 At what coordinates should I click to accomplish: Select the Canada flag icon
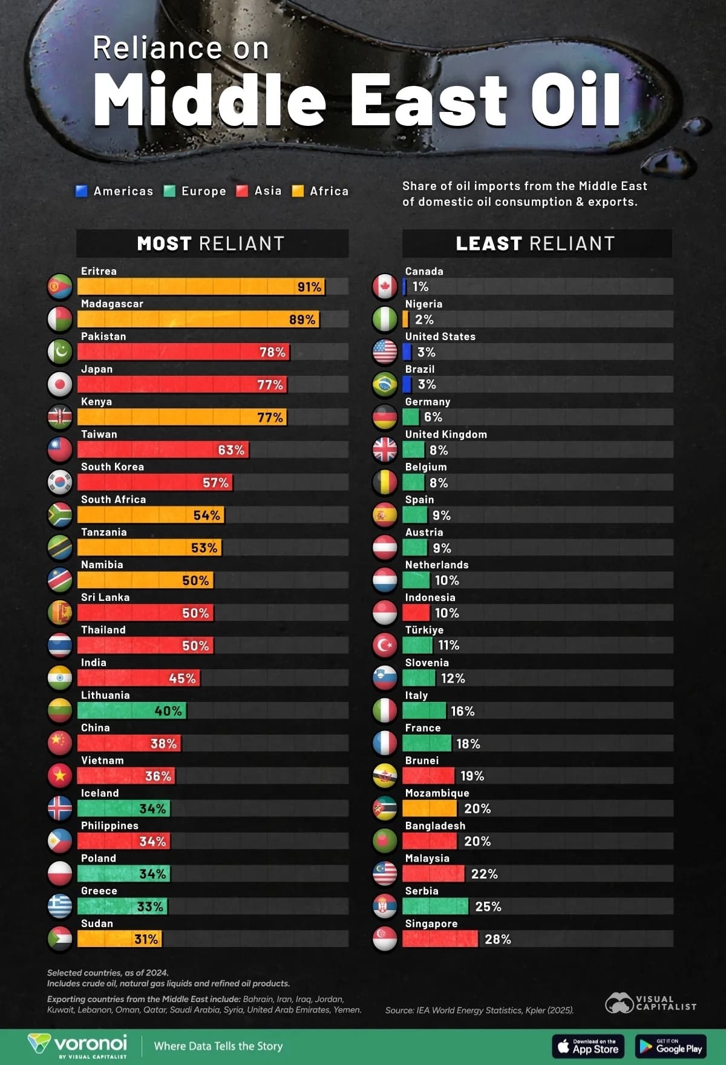coord(385,286)
